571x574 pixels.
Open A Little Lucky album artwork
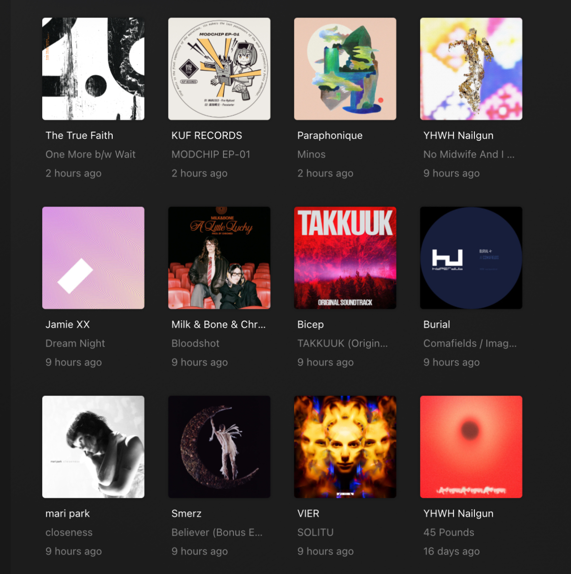(x=219, y=258)
